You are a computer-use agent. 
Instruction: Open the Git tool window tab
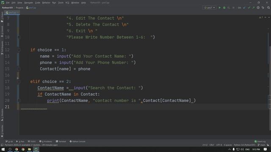(x=9, y=141)
